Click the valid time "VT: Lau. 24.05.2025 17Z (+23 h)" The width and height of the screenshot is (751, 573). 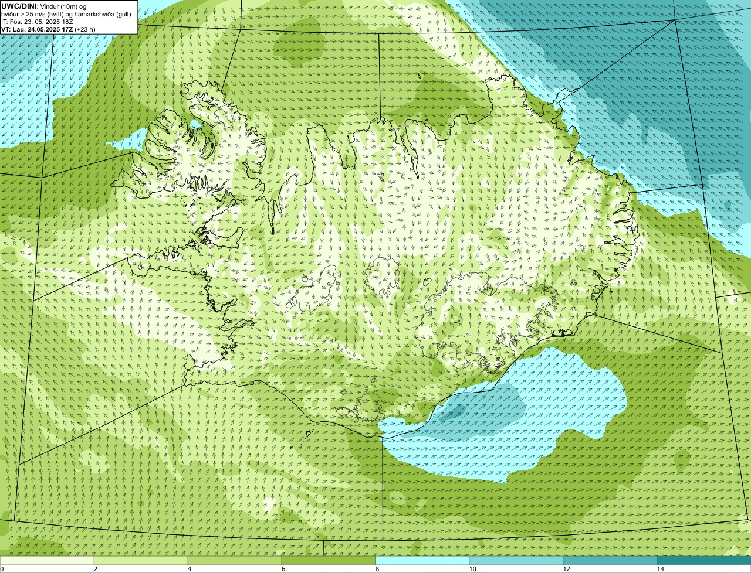point(48,29)
